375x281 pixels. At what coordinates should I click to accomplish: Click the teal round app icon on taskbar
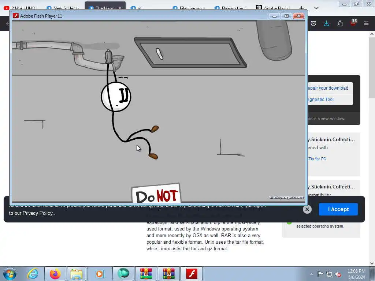(x=123, y=274)
